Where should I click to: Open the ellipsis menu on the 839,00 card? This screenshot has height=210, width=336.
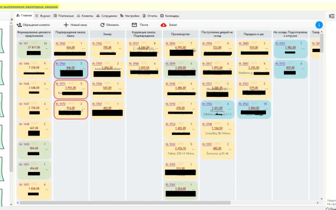[303, 69]
